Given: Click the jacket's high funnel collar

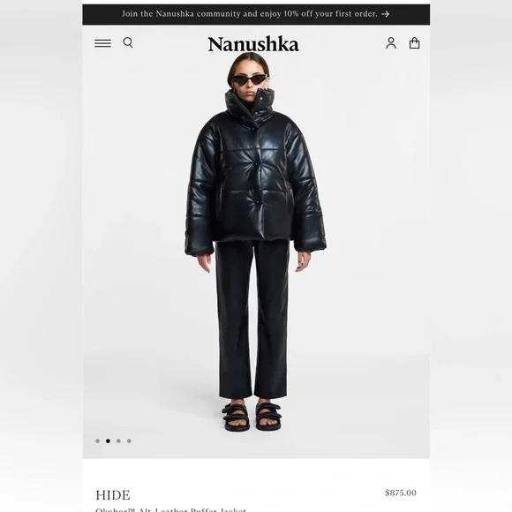Looking at the screenshot, I should tap(250, 104).
